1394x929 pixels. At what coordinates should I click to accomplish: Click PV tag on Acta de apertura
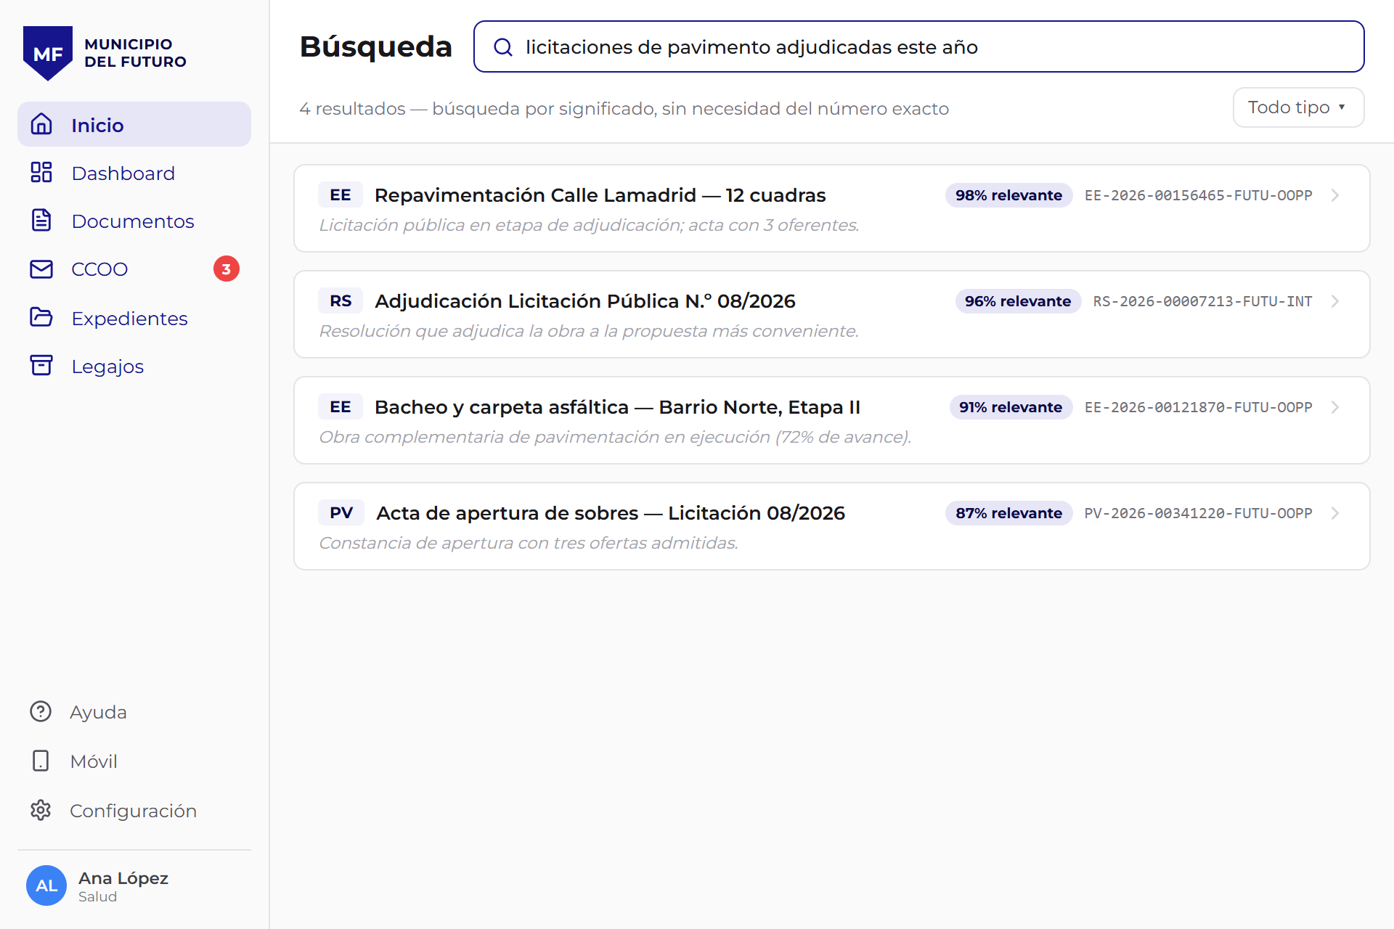(341, 513)
